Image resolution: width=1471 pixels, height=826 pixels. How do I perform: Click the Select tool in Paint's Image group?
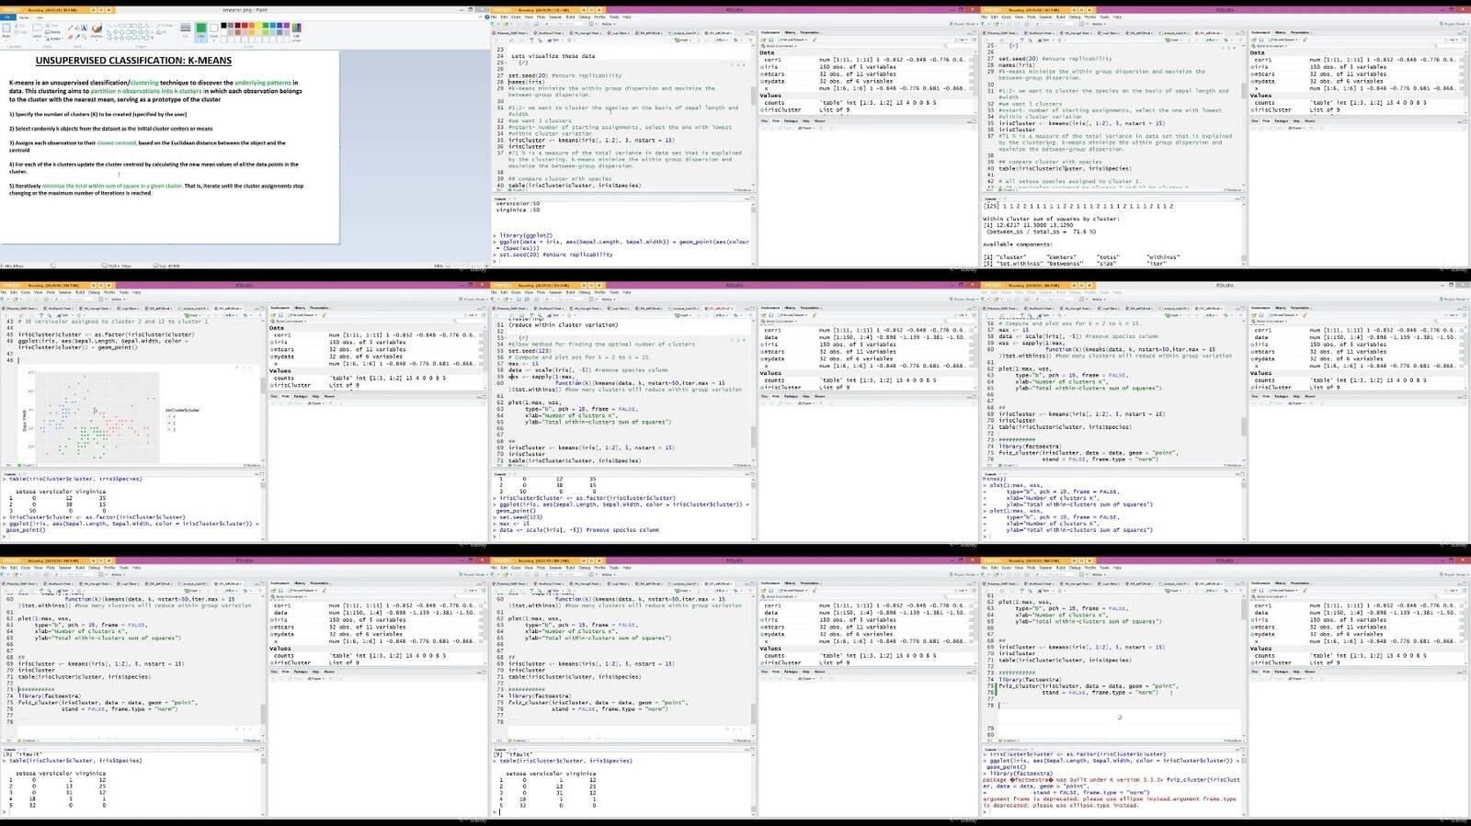(37, 31)
